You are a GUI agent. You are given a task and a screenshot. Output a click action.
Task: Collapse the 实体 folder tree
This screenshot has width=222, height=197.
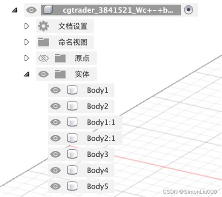27,74
